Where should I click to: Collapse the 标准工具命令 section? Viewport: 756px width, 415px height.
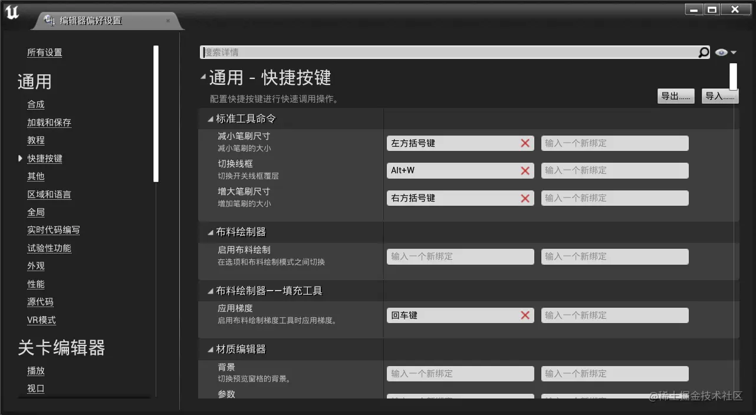(x=211, y=119)
